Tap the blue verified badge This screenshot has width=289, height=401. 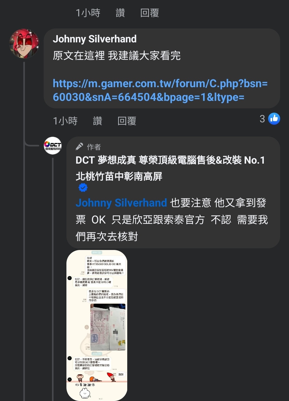(x=83, y=187)
